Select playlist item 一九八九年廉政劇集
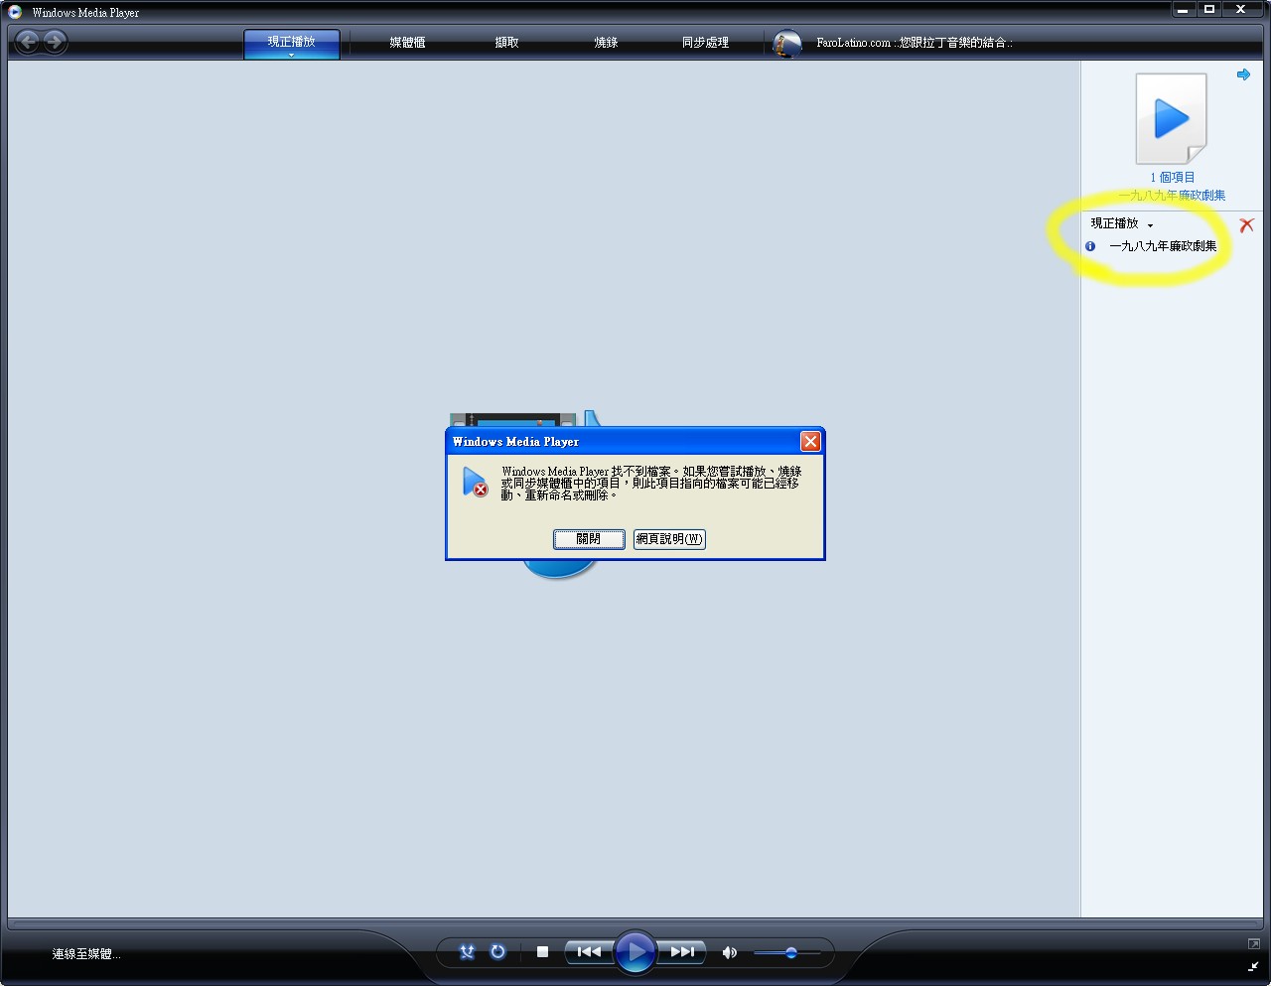 coord(1163,246)
